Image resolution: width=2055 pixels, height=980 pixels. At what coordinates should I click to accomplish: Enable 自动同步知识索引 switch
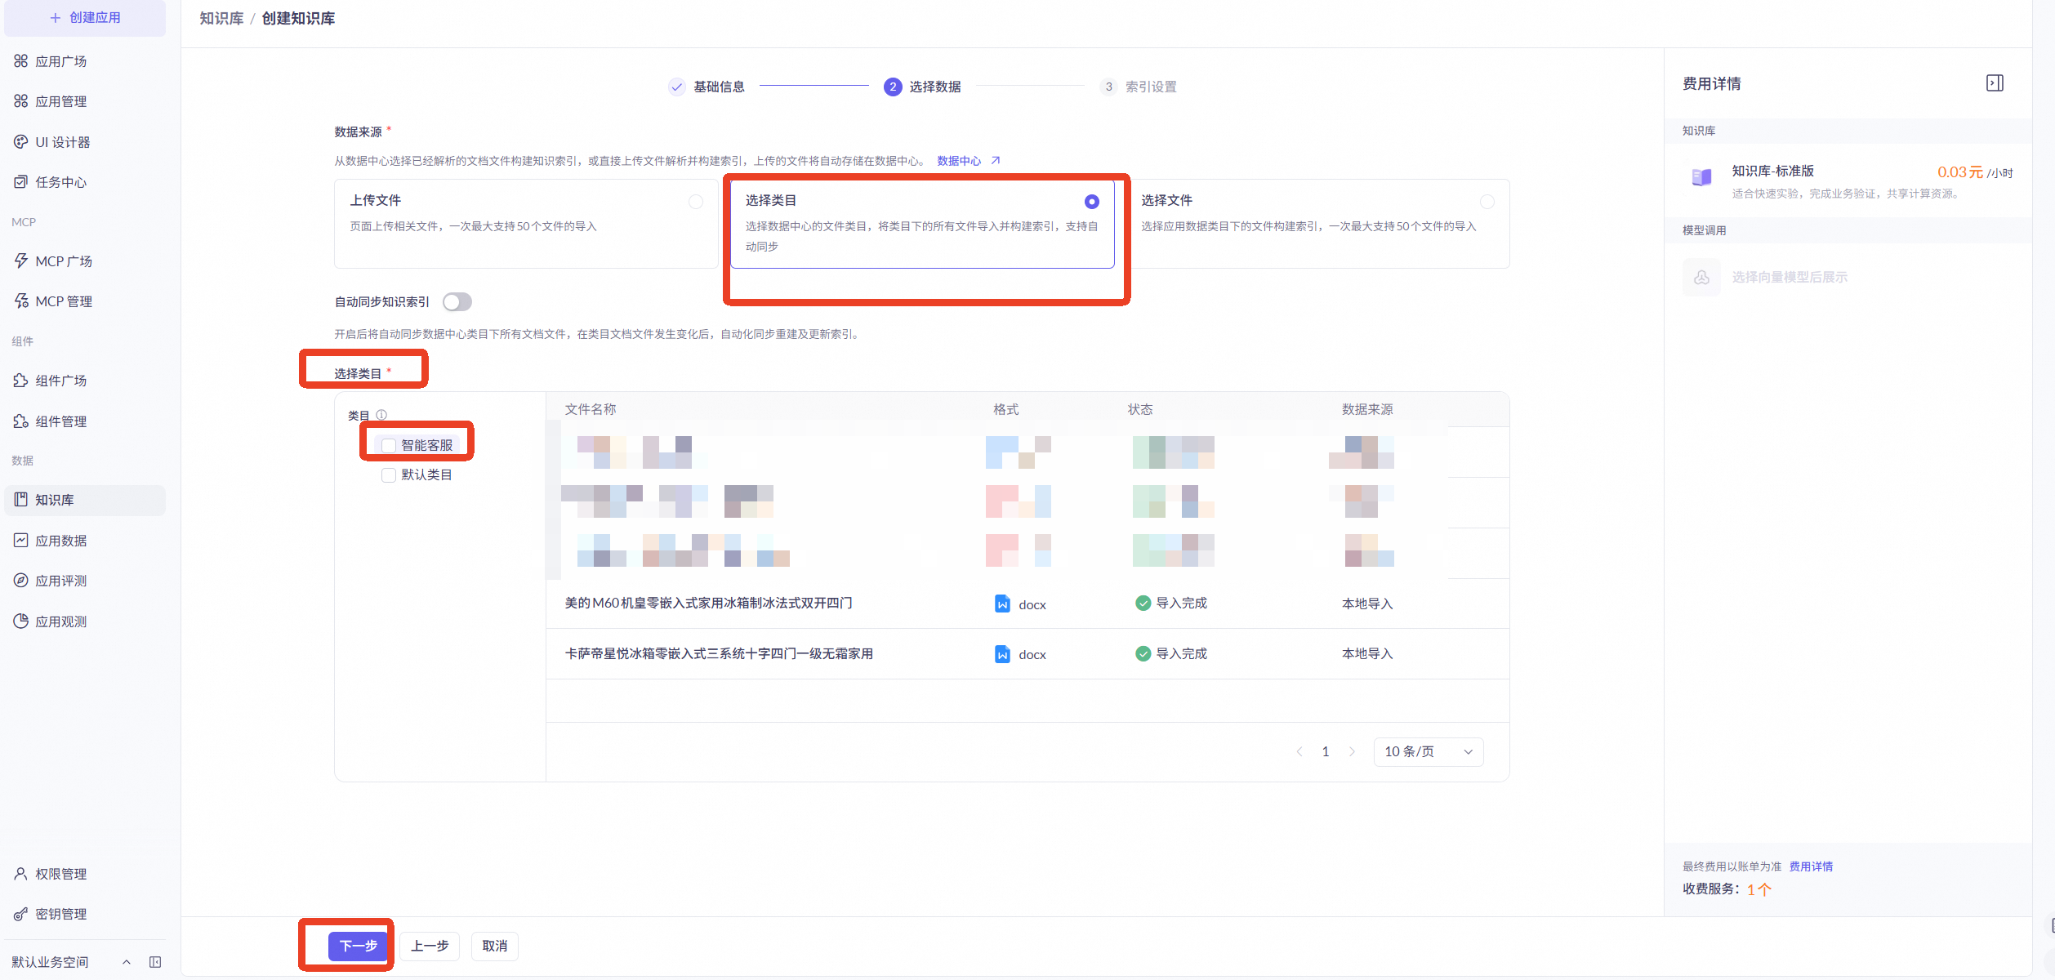pyautogui.click(x=457, y=302)
